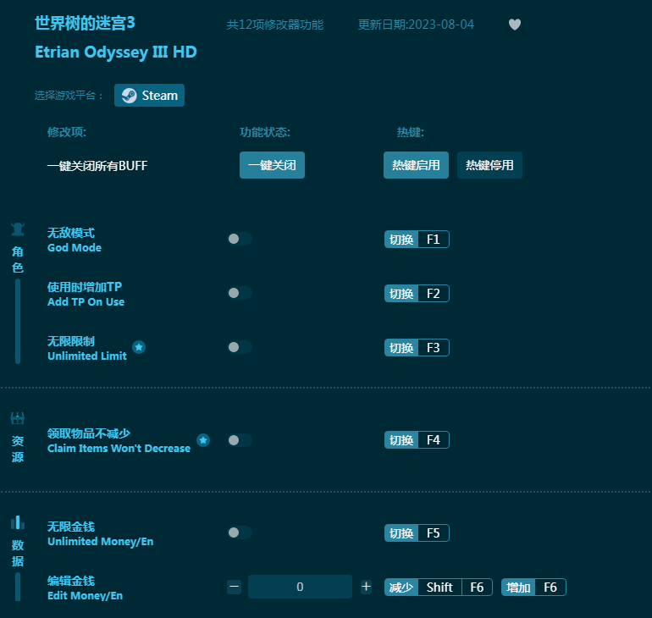
Task: Click 热键停用 to disable hotkeys
Action: (489, 165)
